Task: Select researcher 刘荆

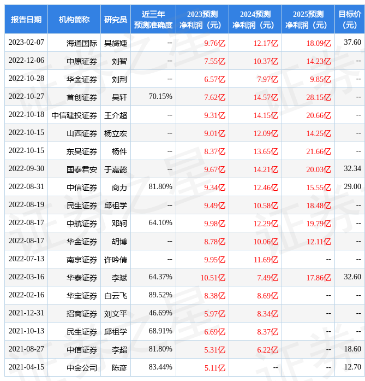Action: (x=119, y=79)
